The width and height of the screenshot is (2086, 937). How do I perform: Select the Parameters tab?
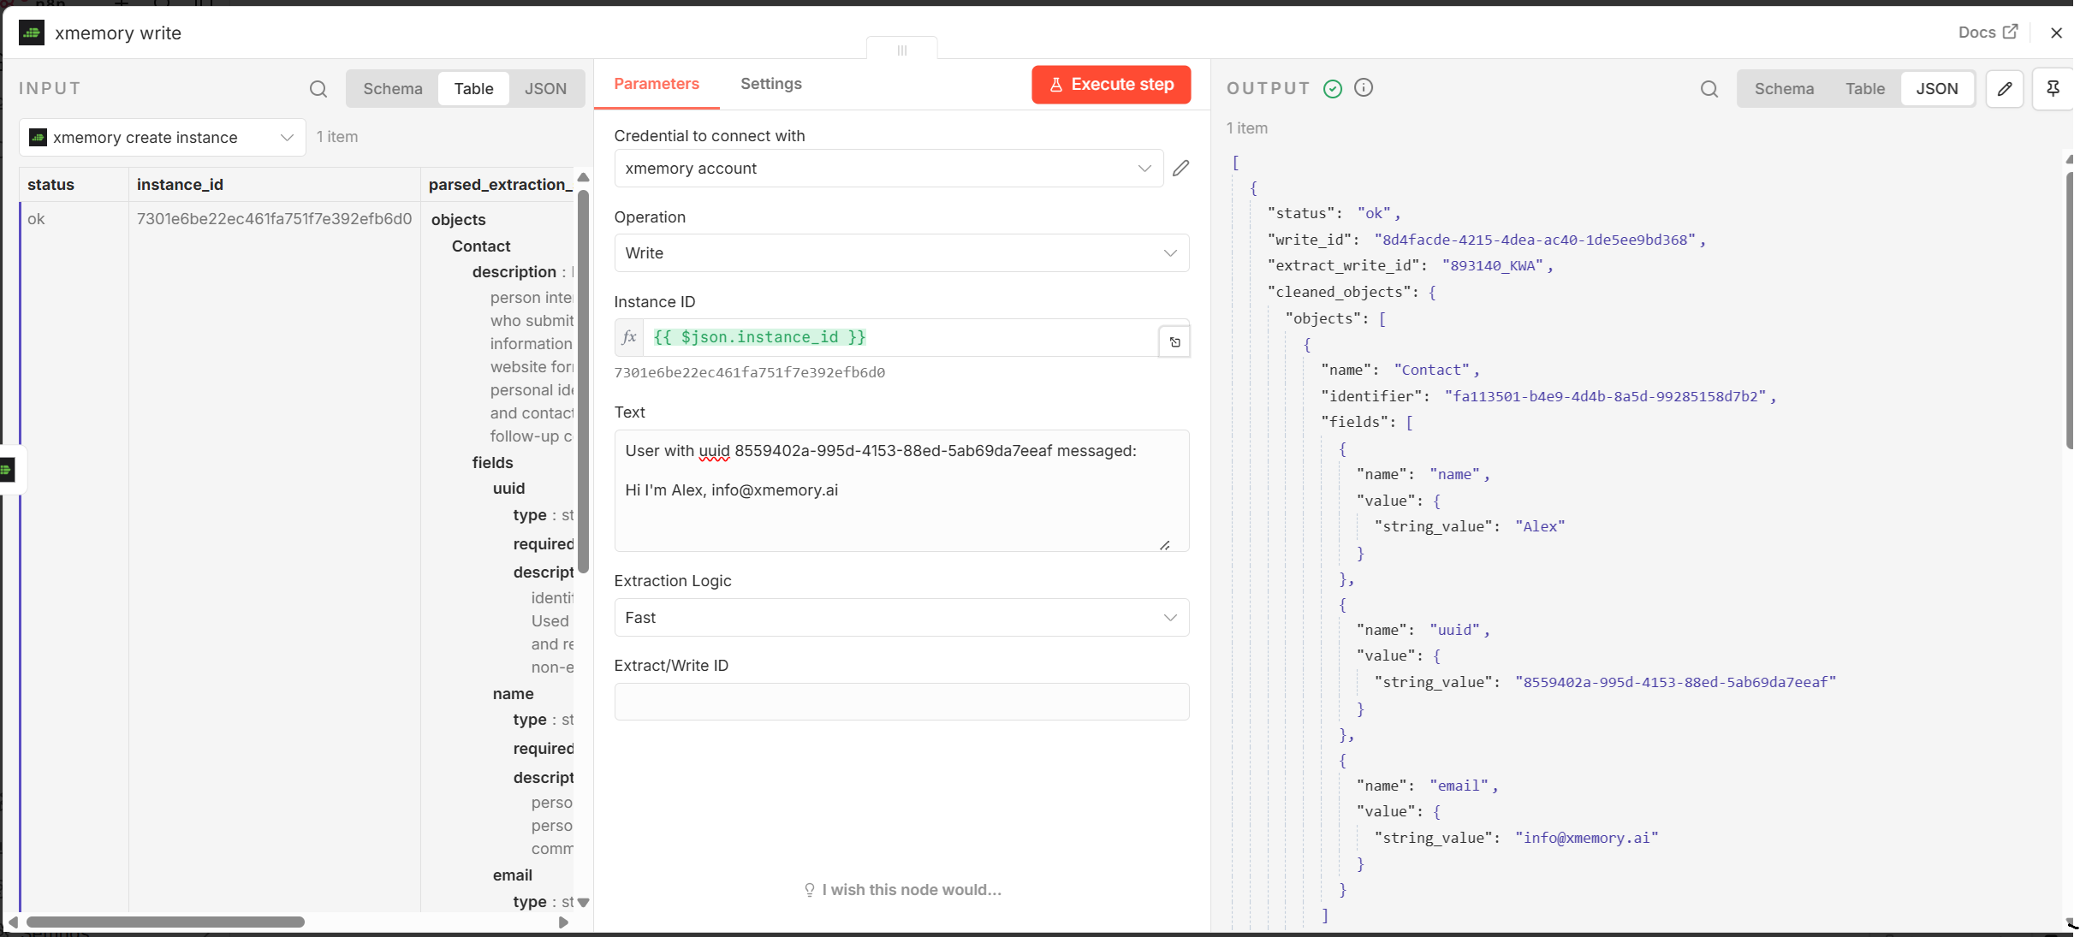pyautogui.click(x=656, y=83)
